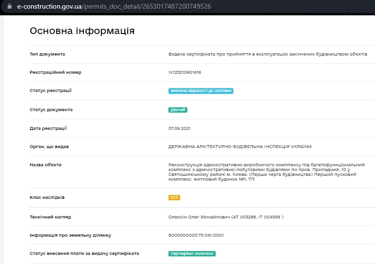Select registration number ІУ123210901416
Viewport: 375px width, 264px height.
(185, 72)
